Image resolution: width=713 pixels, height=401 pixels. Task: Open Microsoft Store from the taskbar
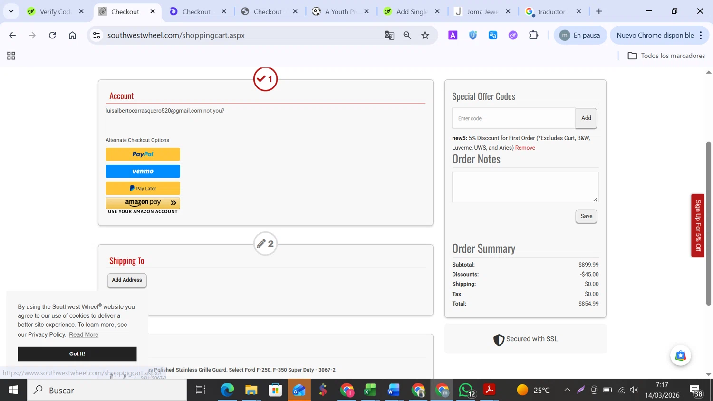click(275, 390)
